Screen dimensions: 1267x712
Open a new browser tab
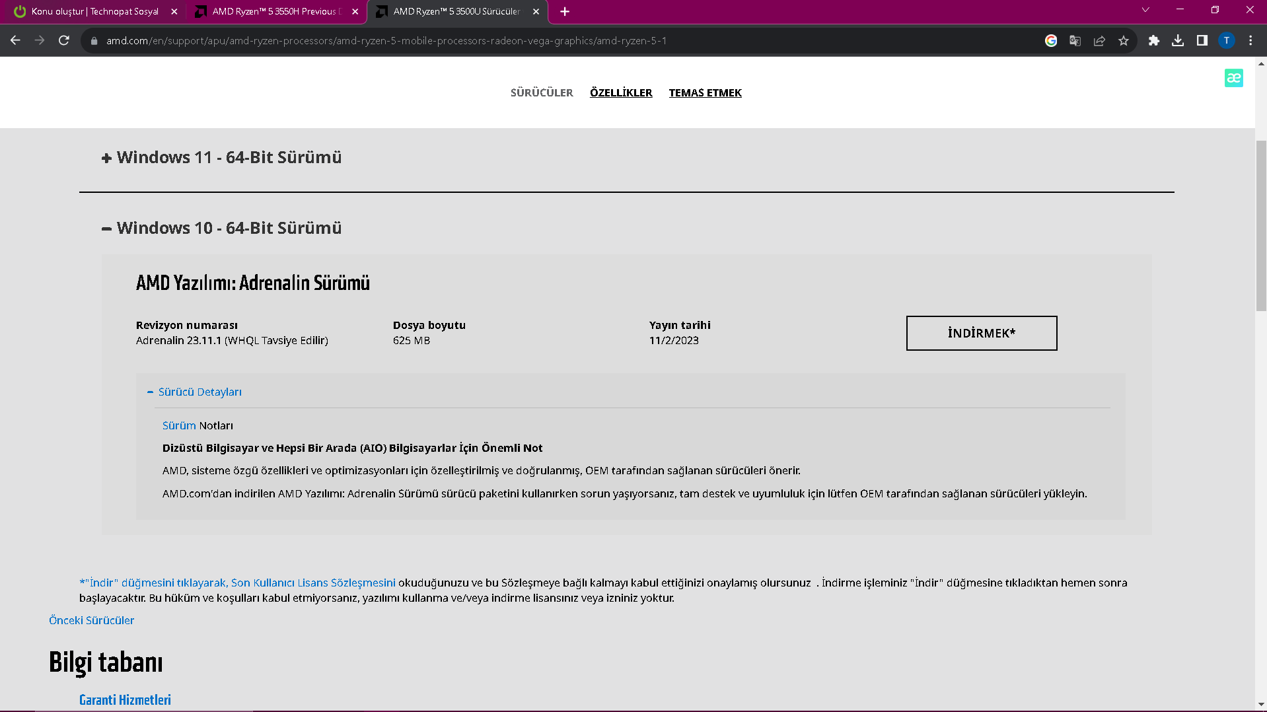(x=565, y=12)
